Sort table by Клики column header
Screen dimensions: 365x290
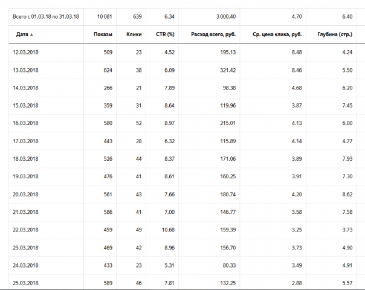point(134,34)
